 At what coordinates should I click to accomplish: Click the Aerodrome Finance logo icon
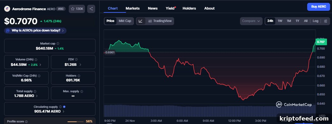[x=7, y=9]
